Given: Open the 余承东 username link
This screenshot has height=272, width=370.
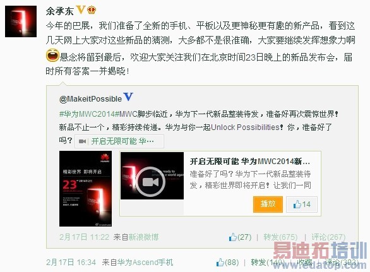Looking at the screenshot, I should (60, 11).
